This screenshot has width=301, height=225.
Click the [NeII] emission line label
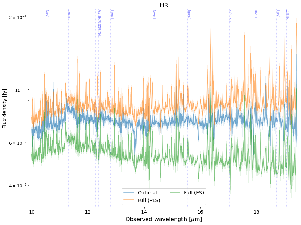pos(112,14)
